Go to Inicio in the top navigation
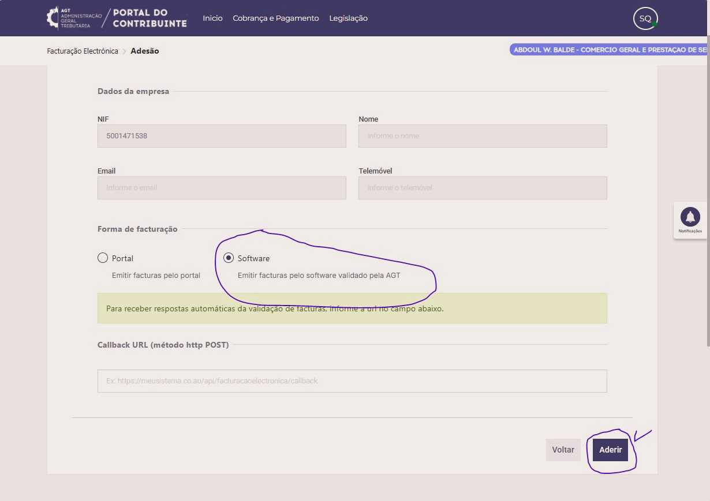The height and width of the screenshot is (501, 710). (x=212, y=18)
